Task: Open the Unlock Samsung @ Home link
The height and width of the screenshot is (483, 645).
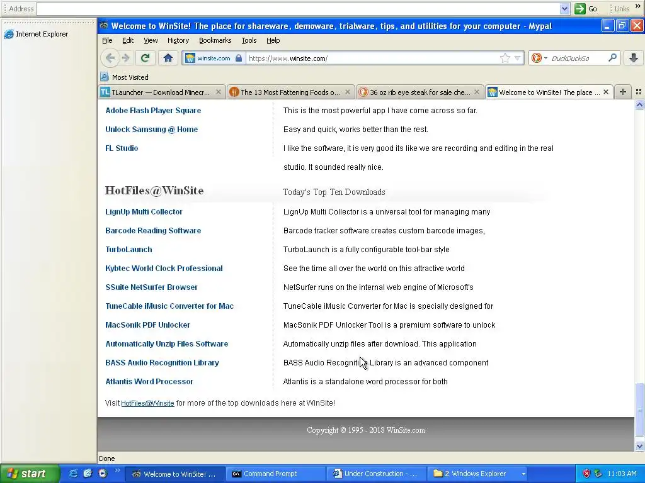Action: pos(151,130)
